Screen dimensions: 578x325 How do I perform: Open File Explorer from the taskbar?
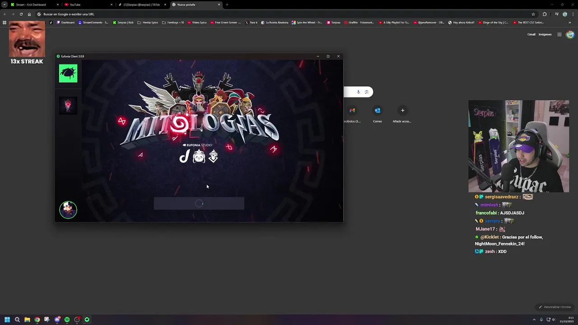27,320
